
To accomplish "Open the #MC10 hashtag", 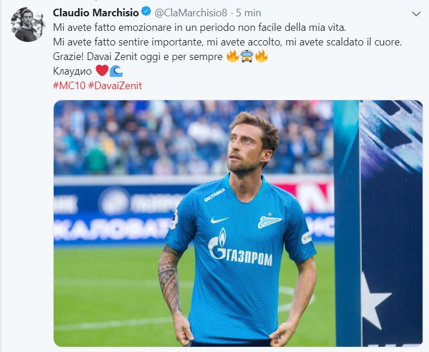I will [69, 86].
